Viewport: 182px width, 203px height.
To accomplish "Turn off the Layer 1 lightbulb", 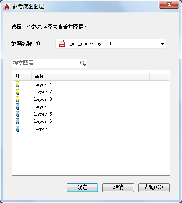I will pos(17,84).
